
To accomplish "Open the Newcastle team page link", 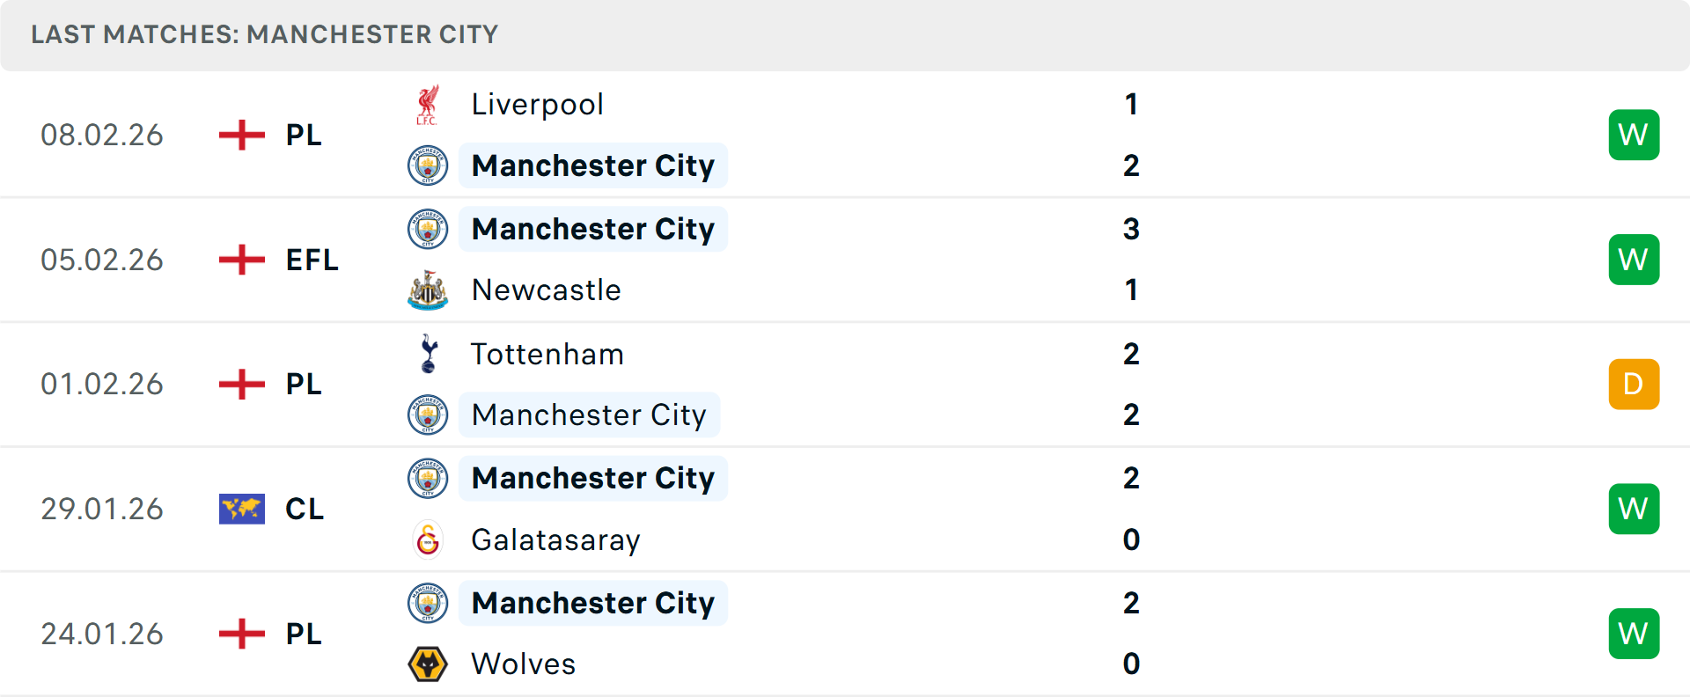I will [x=547, y=290].
